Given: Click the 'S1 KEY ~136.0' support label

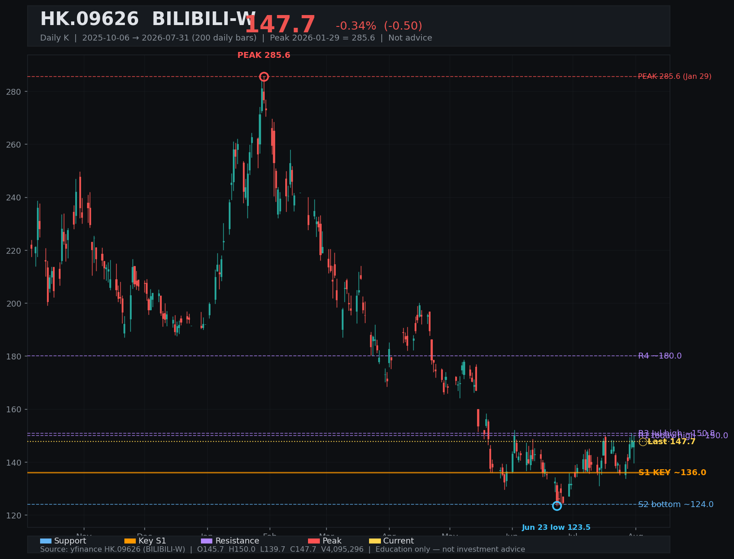Looking at the screenshot, I should click(x=672, y=473).
